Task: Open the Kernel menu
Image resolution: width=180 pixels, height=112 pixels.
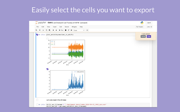Action: click(67, 27)
